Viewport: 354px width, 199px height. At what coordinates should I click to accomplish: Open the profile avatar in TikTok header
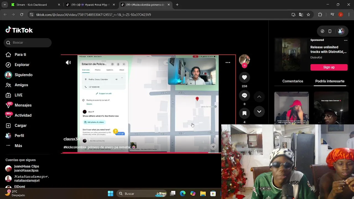341,31
